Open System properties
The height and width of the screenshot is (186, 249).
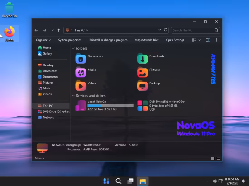(70, 40)
